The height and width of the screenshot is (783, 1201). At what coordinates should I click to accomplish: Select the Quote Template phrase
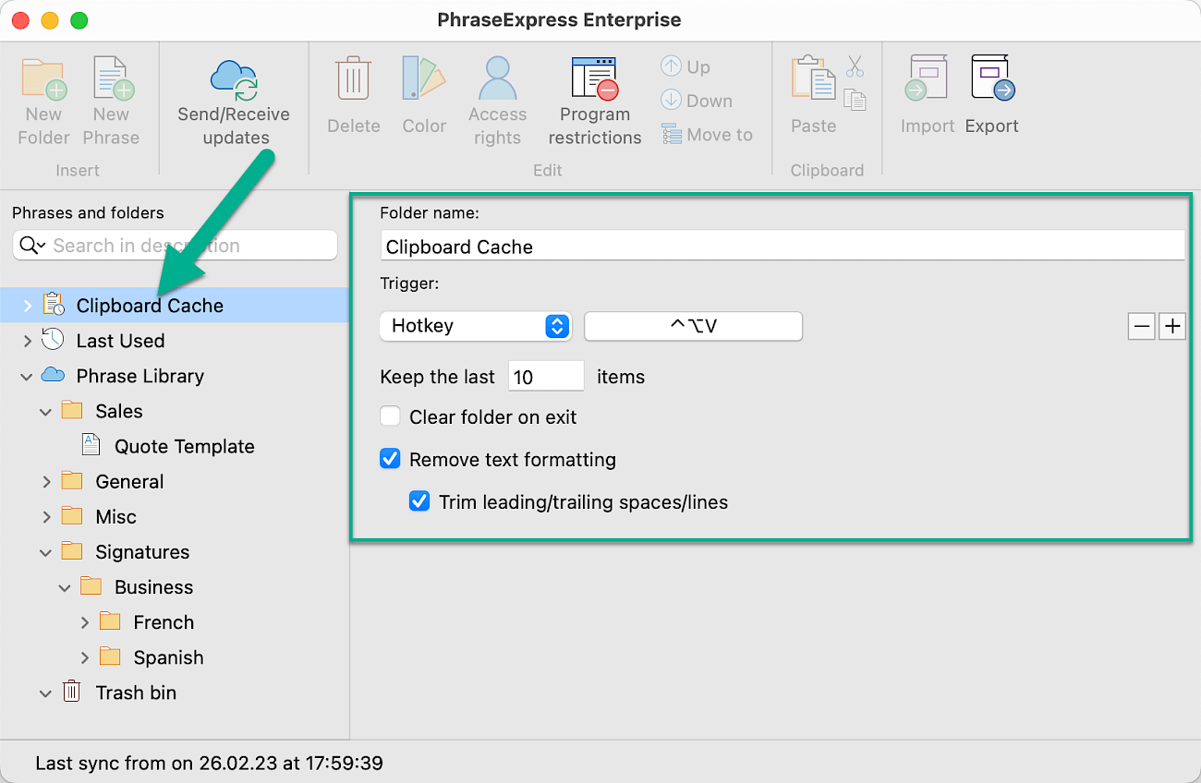click(185, 446)
